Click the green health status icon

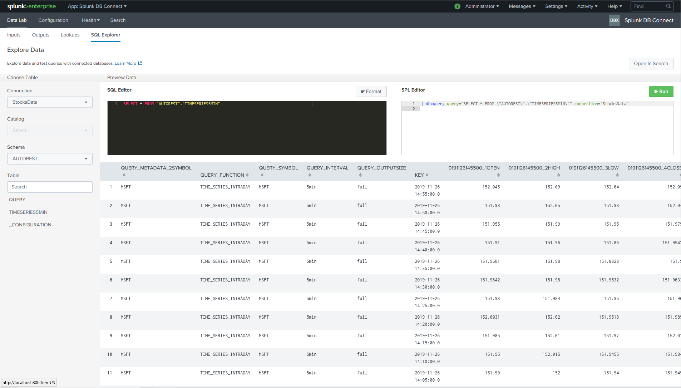457,6
